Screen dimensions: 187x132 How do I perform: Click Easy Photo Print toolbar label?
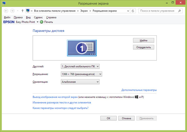[x=26, y=22]
